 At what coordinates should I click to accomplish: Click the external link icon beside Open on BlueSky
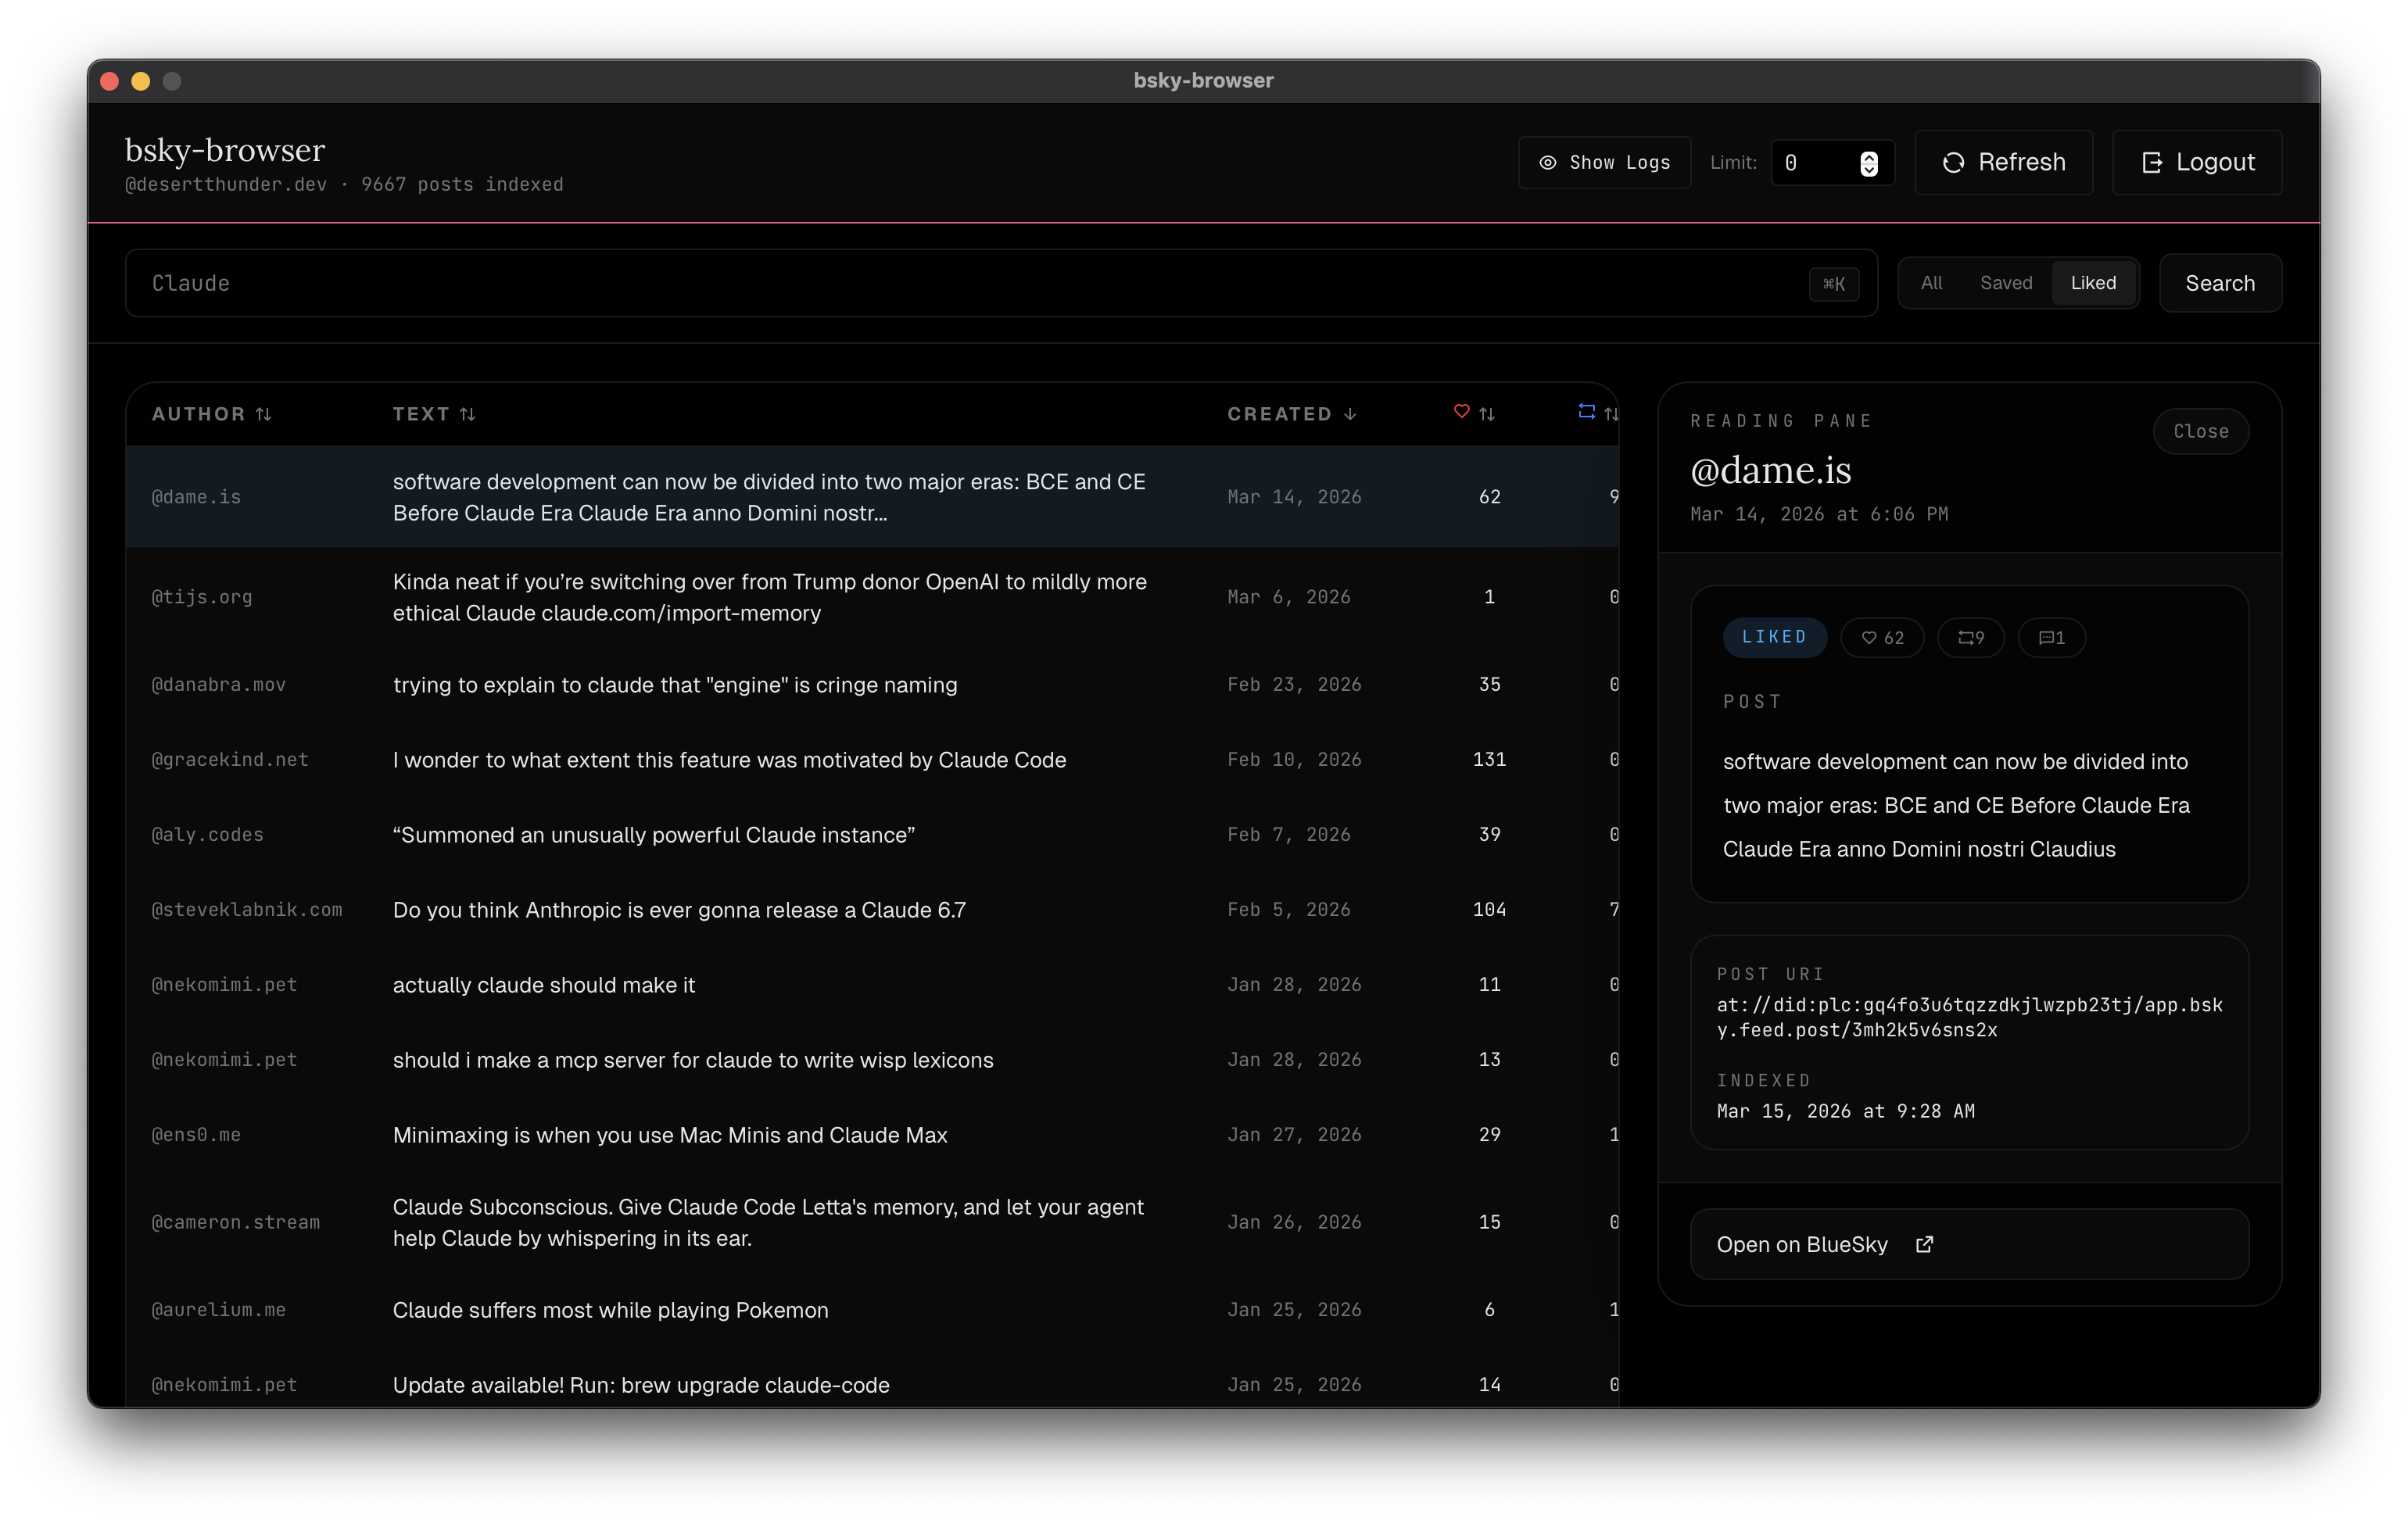(1924, 1244)
